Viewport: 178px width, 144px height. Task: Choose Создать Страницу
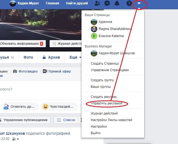pyautogui.click(x=105, y=64)
